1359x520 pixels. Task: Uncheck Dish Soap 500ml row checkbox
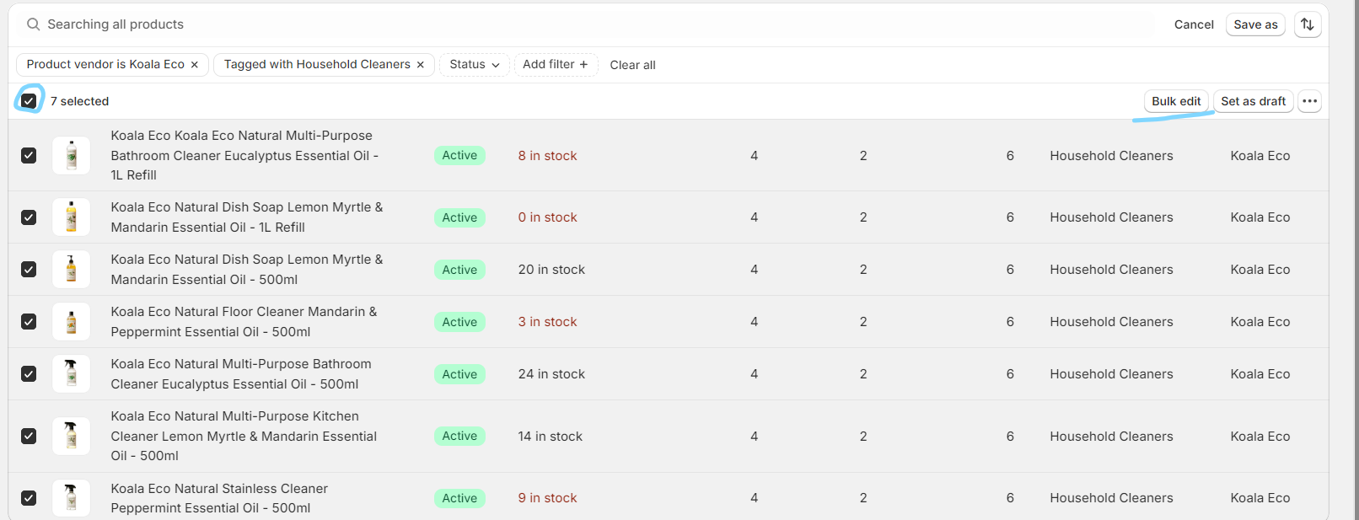point(29,270)
